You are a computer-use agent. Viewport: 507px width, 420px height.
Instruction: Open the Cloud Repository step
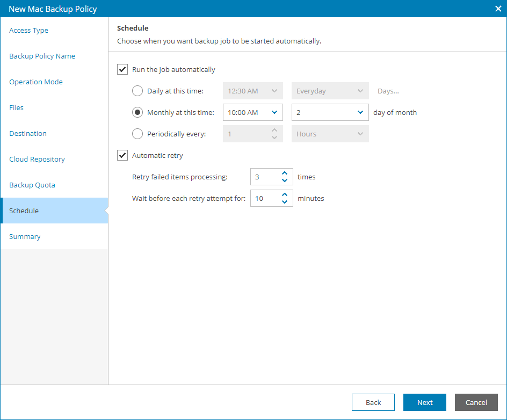tap(37, 159)
